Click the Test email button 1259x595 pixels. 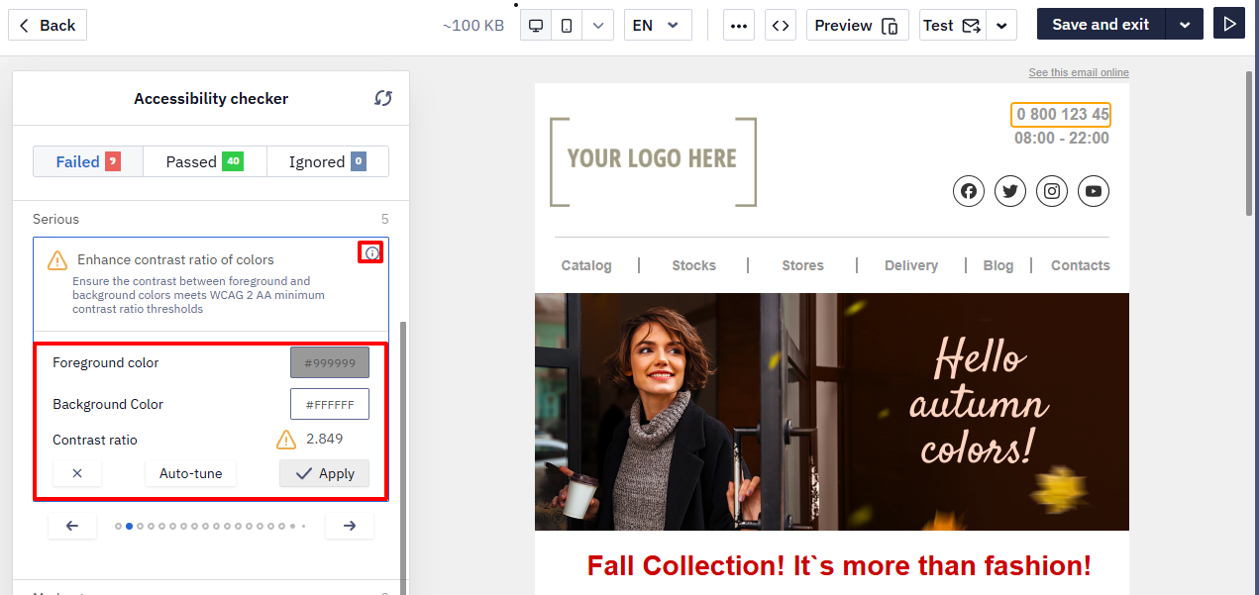953,25
